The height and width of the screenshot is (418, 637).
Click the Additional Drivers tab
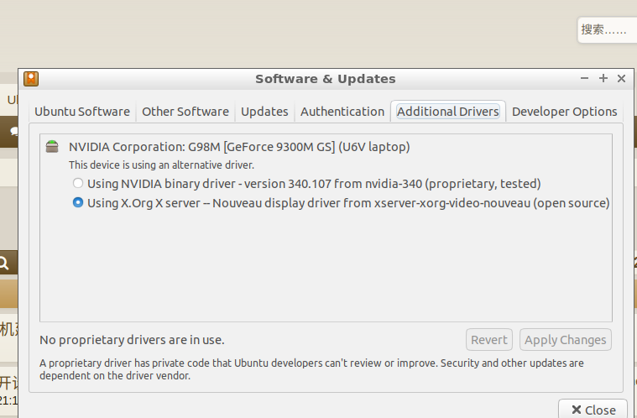[x=448, y=112]
